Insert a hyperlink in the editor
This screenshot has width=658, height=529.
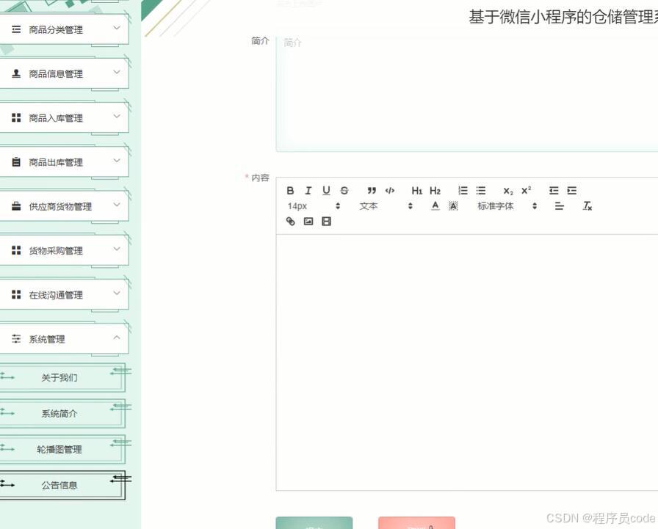pos(290,221)
